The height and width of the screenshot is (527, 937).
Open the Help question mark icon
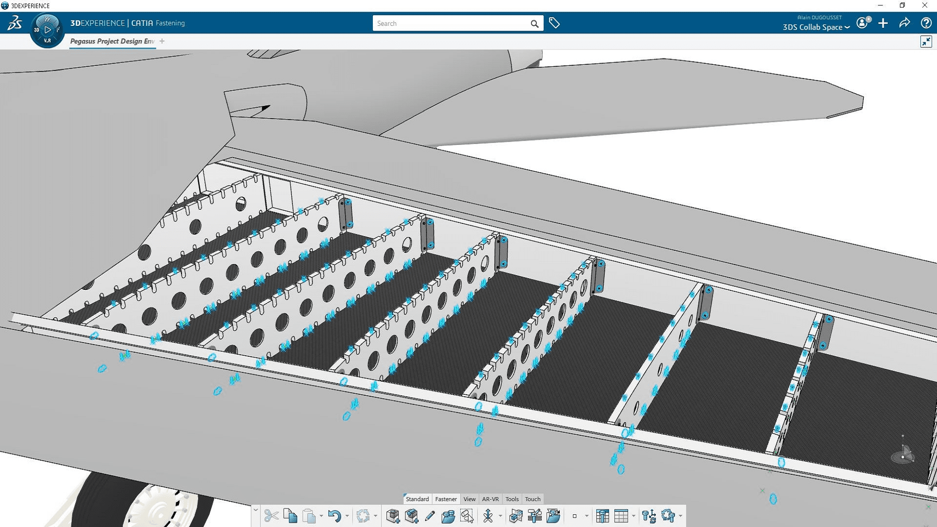point(926,23)
